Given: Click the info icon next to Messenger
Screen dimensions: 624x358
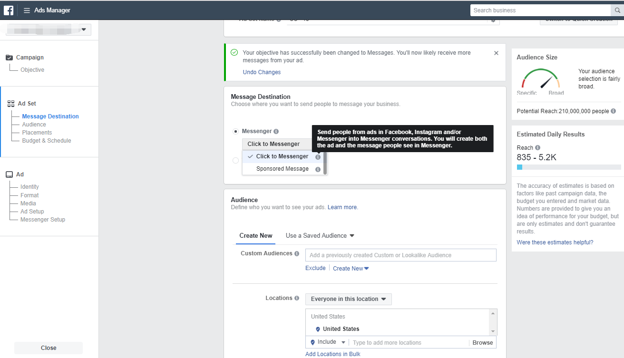Looking at the screenshot, I should coord(276,132).
